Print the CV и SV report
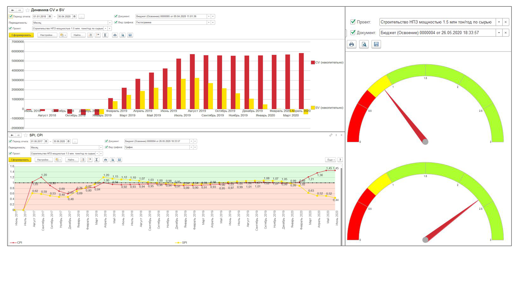Viewport: 517px width, 290px height. click(x=115, y=35)
